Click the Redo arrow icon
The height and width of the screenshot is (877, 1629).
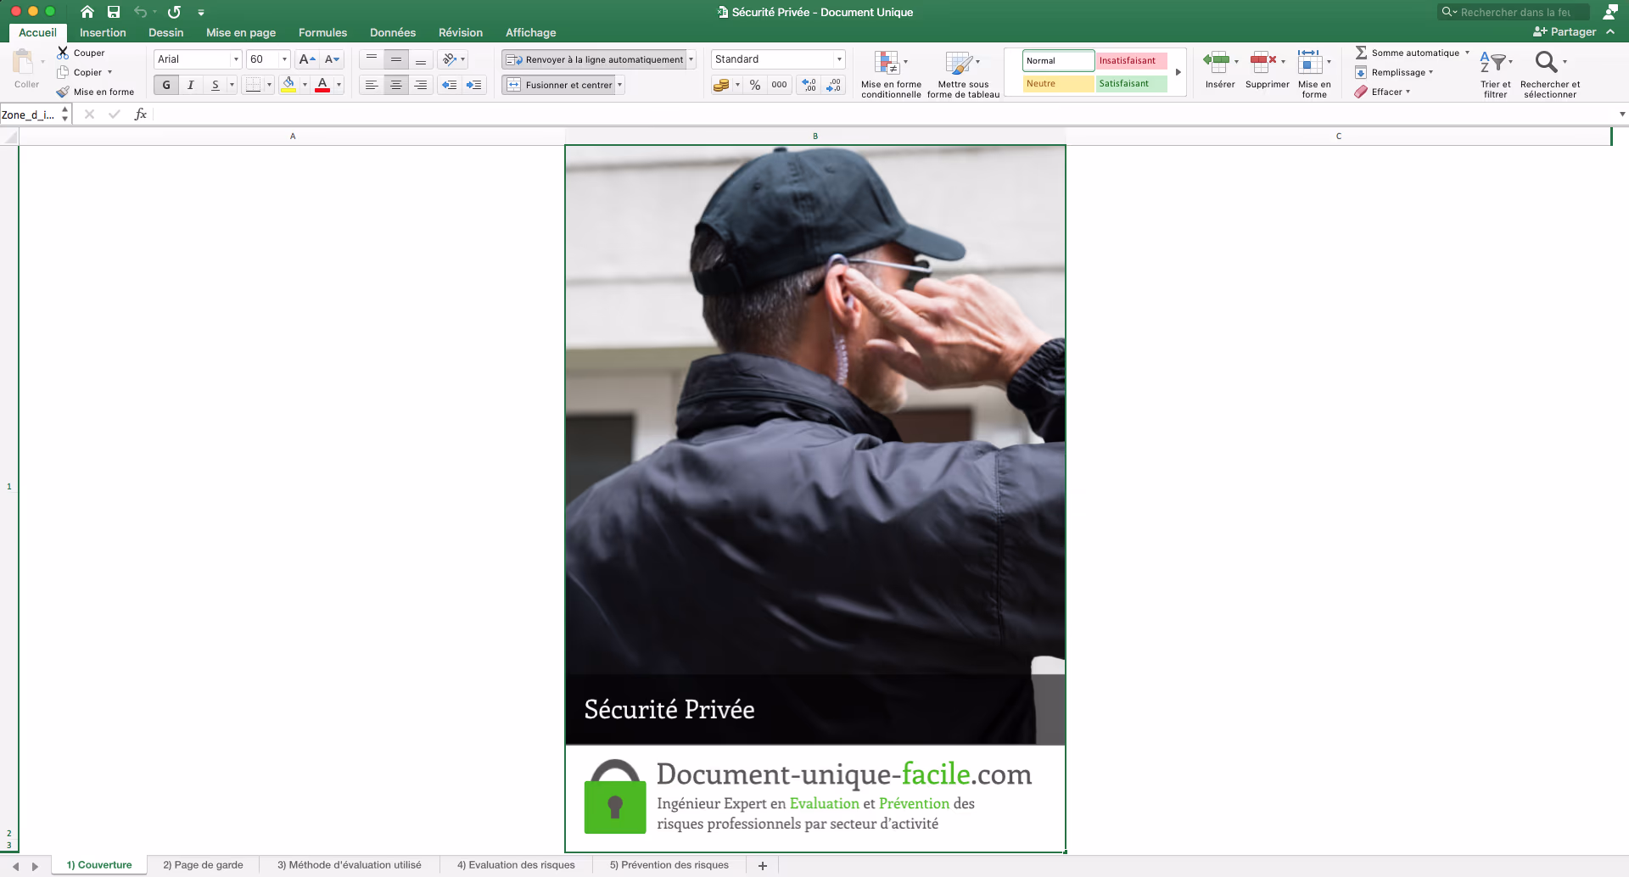pos(174,12)
